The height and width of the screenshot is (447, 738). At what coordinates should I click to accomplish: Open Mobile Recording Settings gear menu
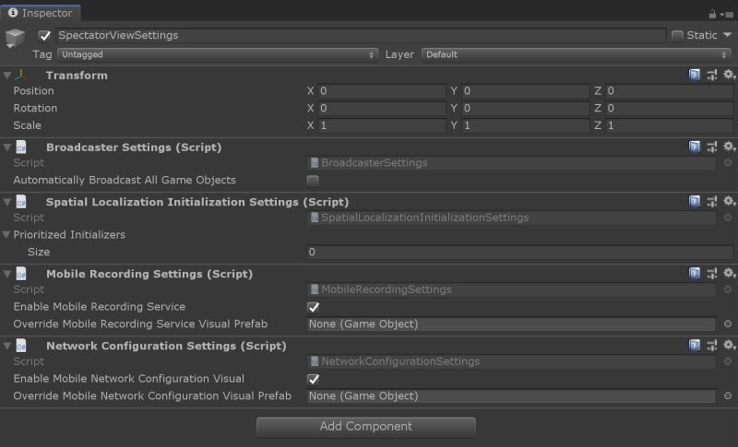729,273
